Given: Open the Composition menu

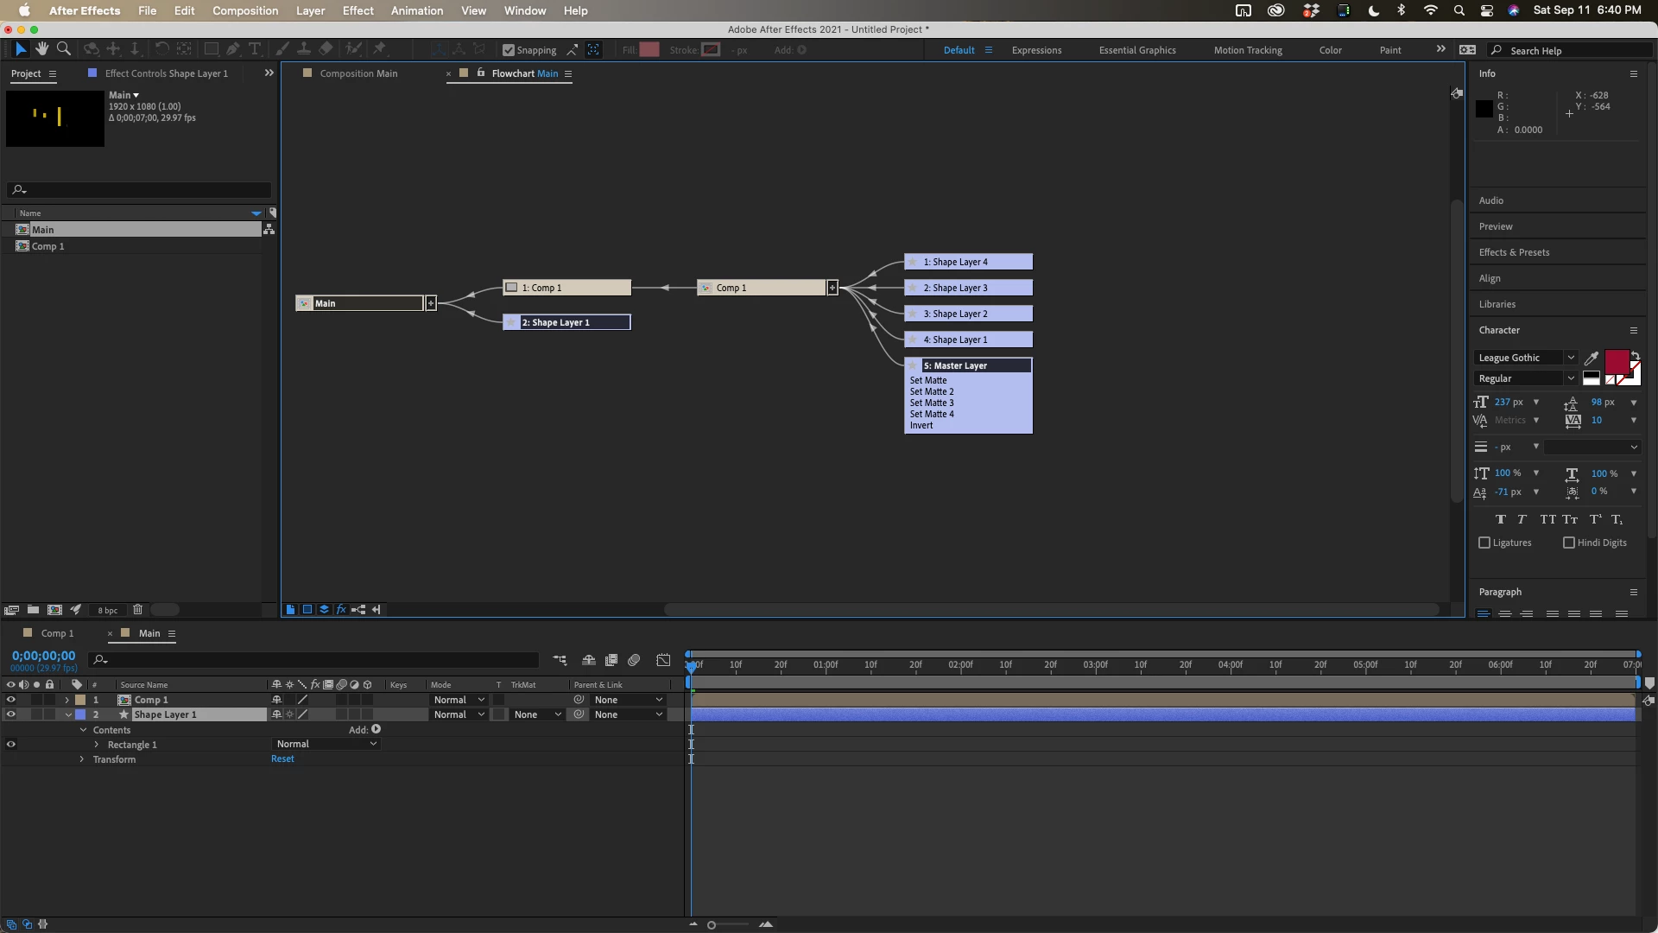Looking at the screenshot, I should tap(245, 10).
